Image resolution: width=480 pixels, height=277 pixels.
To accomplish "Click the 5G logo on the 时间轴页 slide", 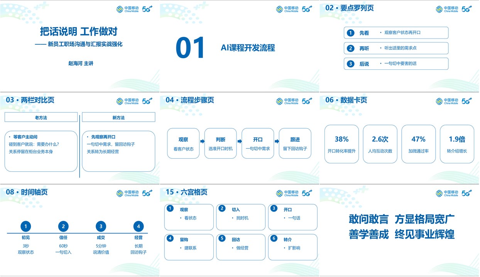I will pyautogui.click(x=147, y=193).
